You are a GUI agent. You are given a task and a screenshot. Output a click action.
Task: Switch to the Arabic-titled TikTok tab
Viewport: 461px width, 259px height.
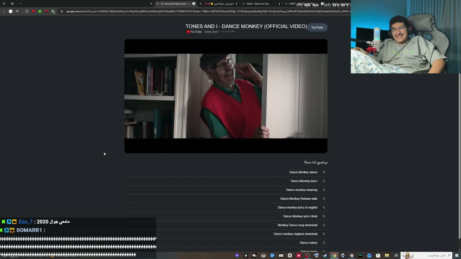point(220,4)
